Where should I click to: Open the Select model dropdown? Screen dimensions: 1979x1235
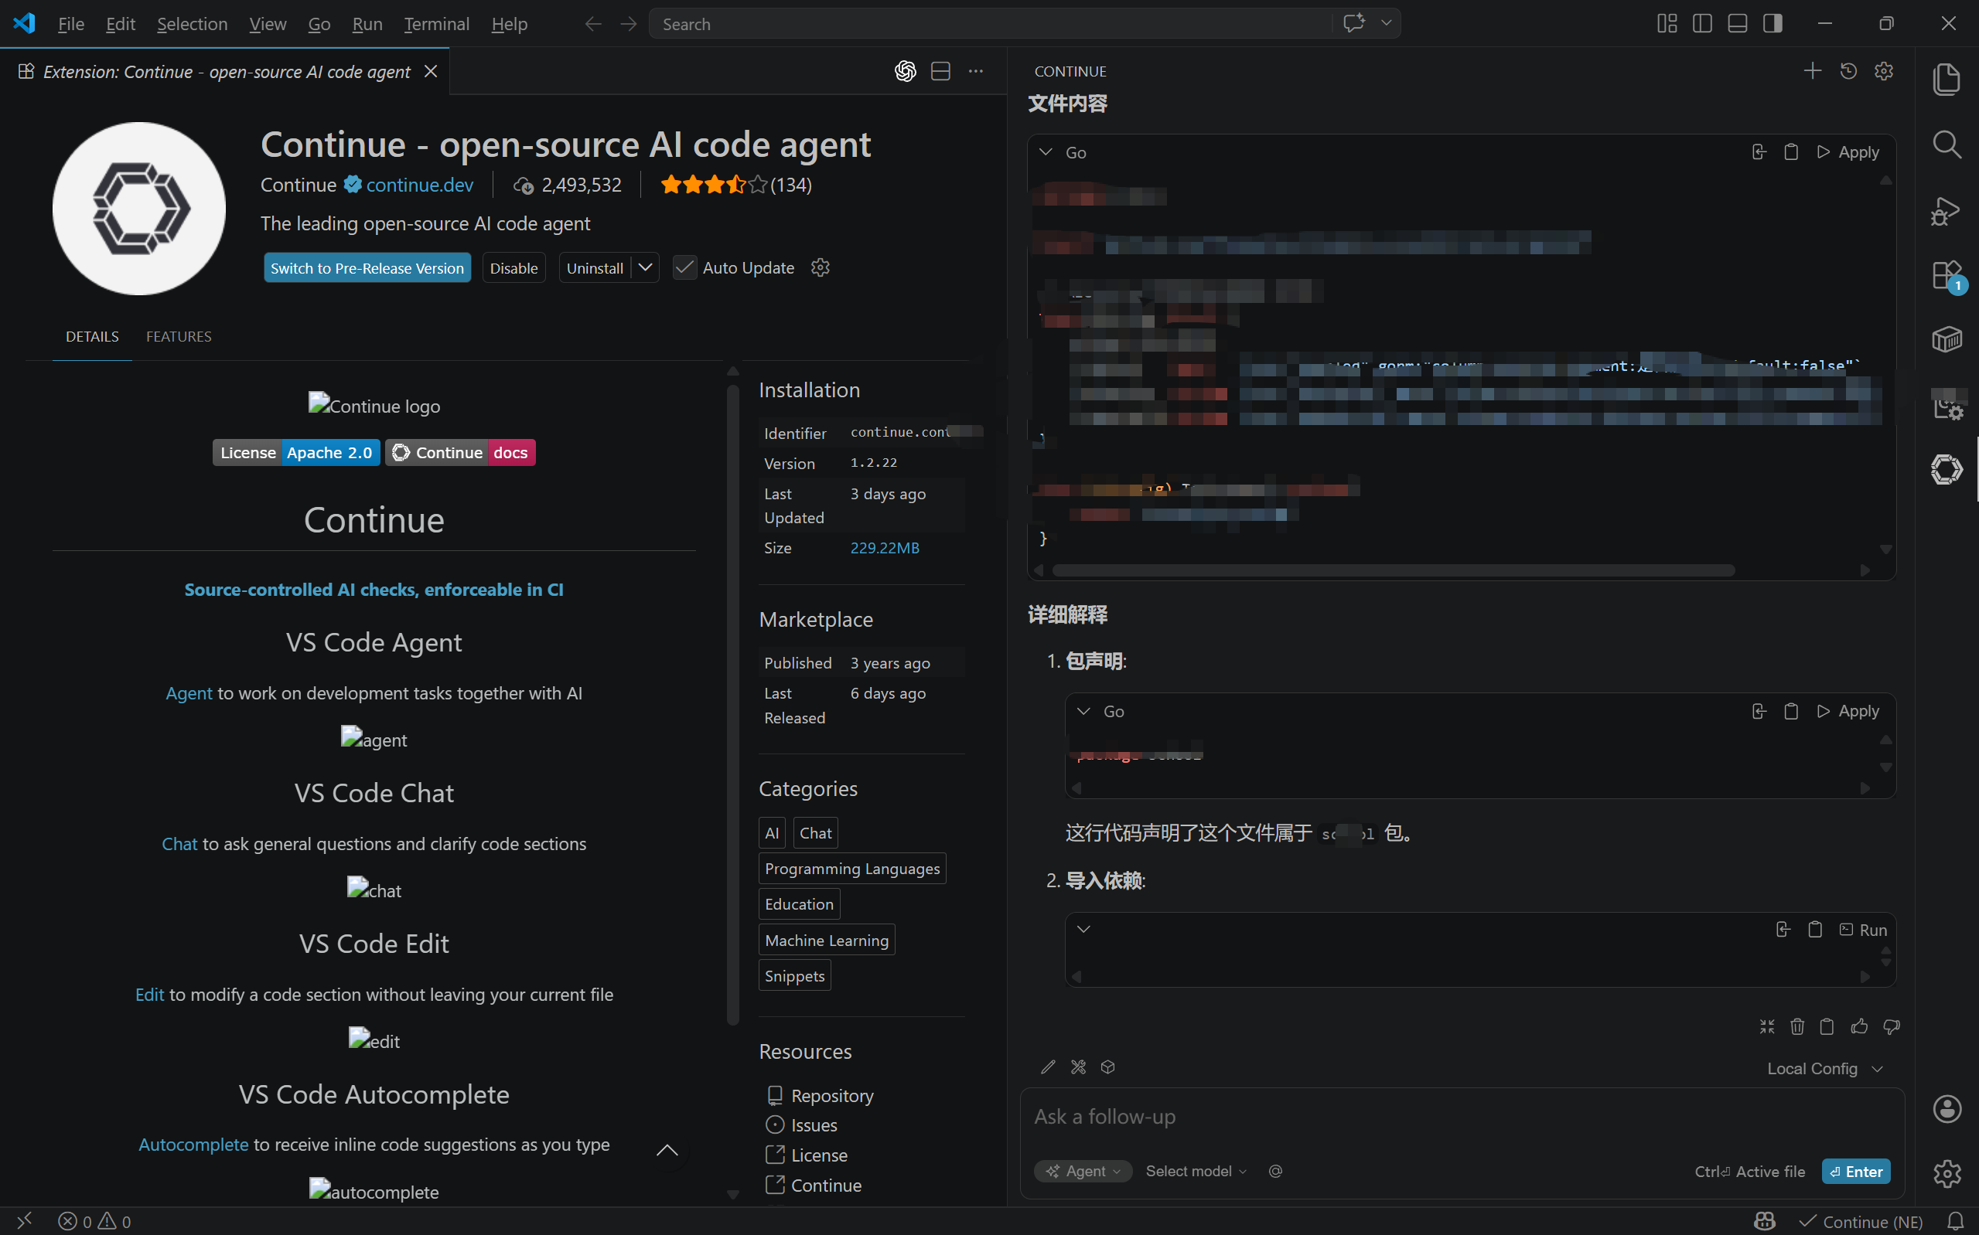click(x=1196, y=1172)
